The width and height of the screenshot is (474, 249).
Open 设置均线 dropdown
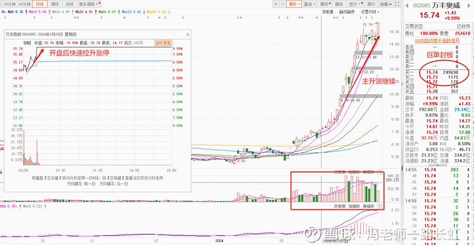[370, 12]
